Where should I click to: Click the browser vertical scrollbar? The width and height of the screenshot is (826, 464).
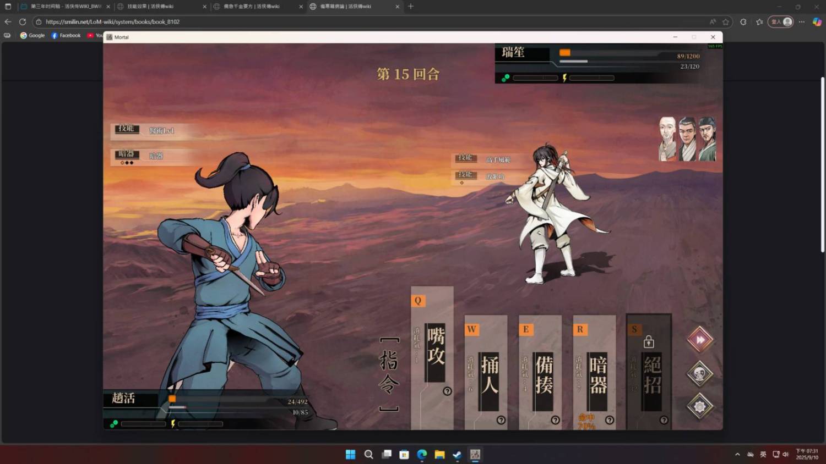pyautogui.click(x=822, y=165)
